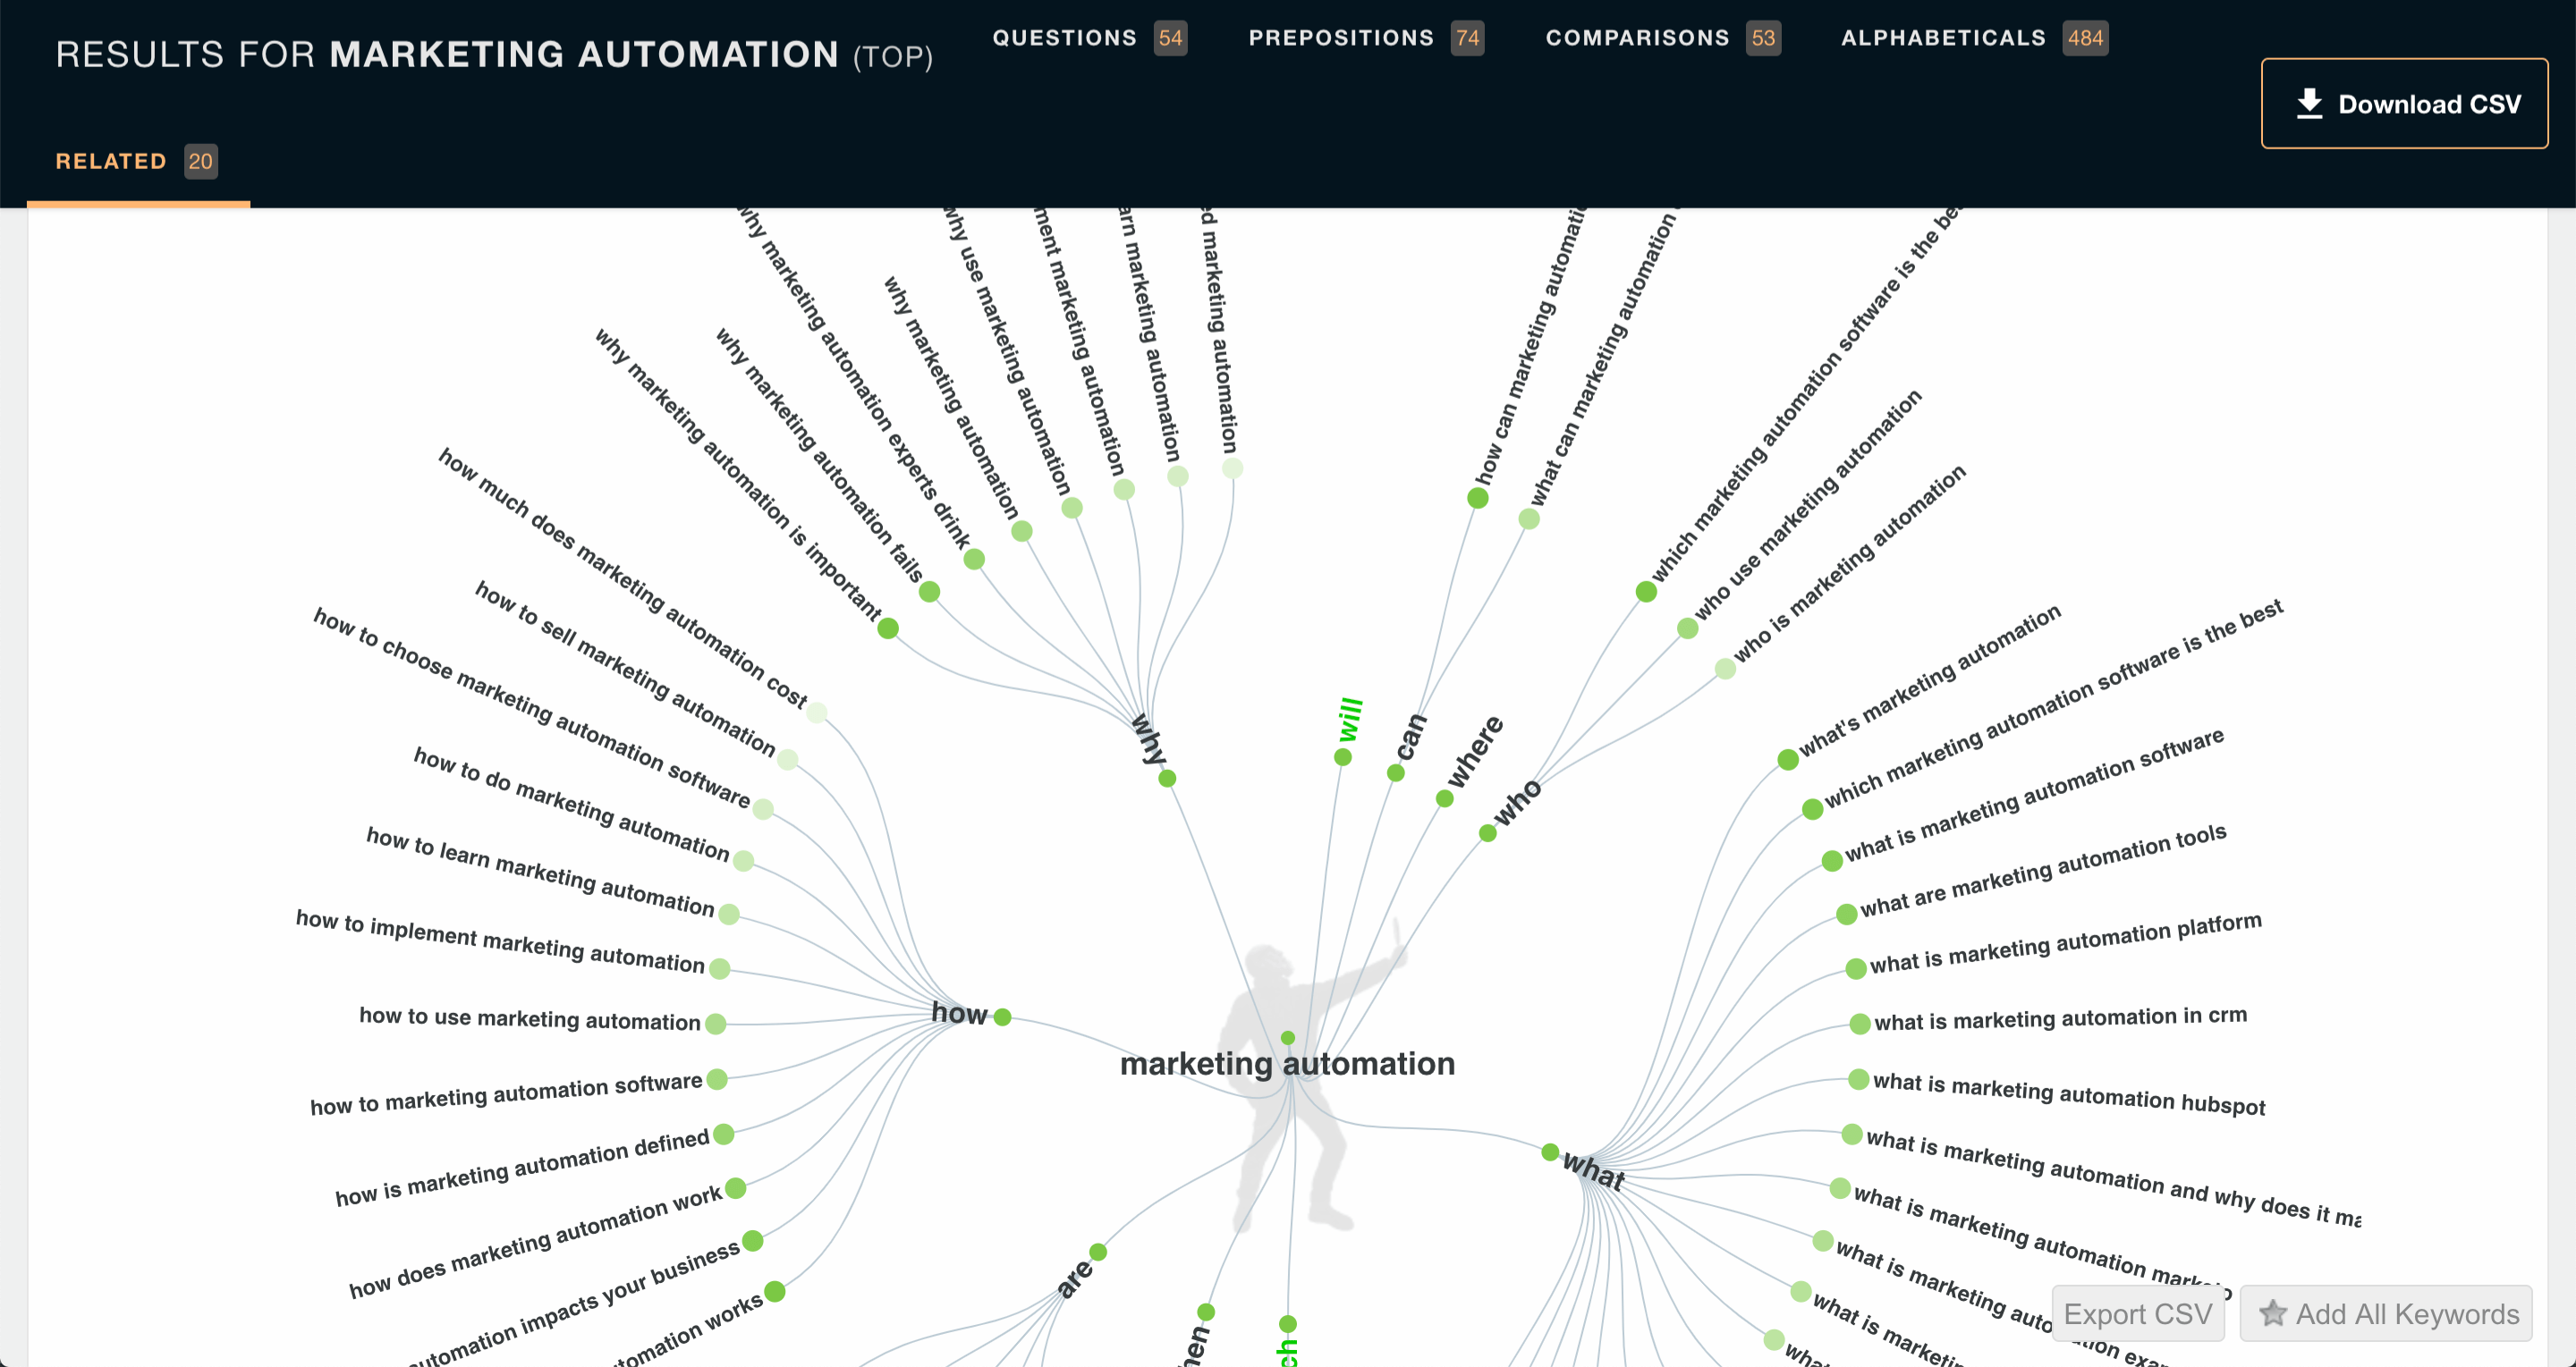Click 'how to learn marketing automation'
Screen dimensions: 2576x1367
(x=540, y=872)
